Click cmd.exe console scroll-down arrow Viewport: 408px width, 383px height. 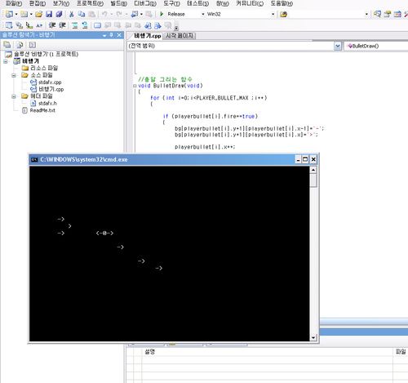tap(313, 337)
